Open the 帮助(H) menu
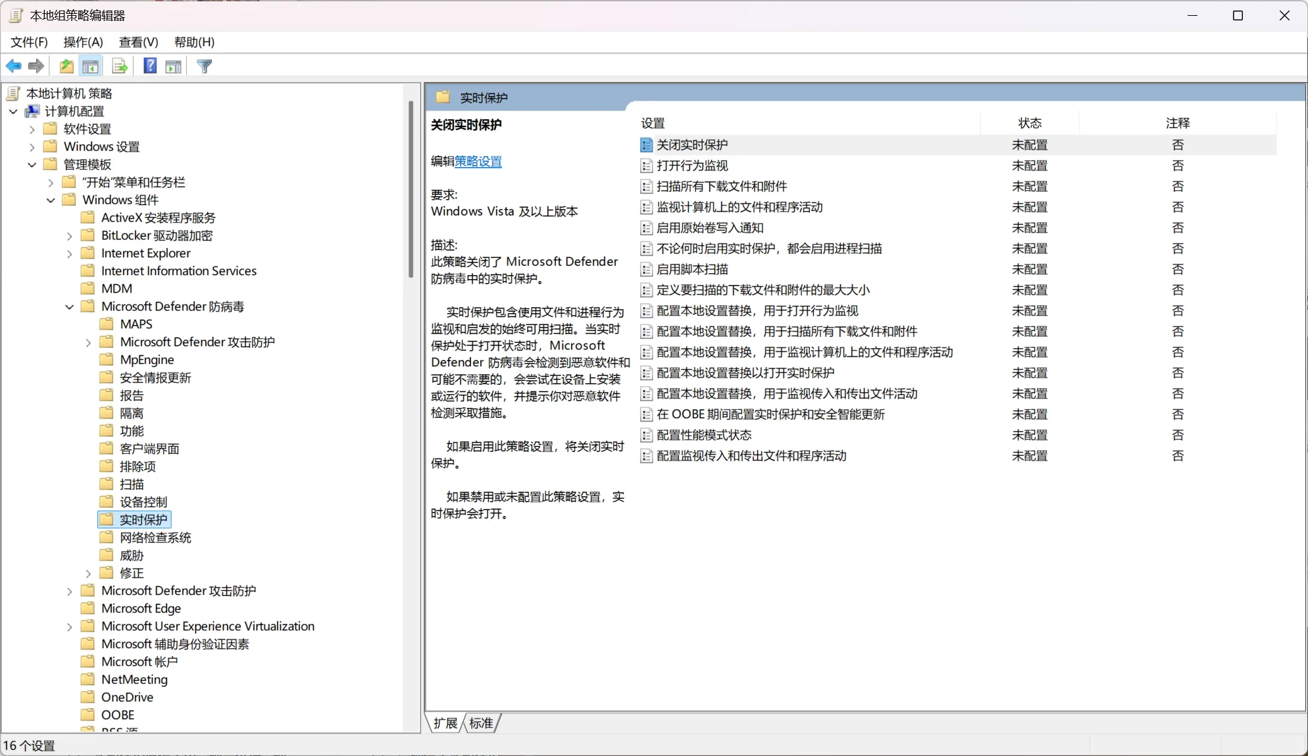Image resolution: width=1308 pixels, height=756 pixels. coord(194,42)
